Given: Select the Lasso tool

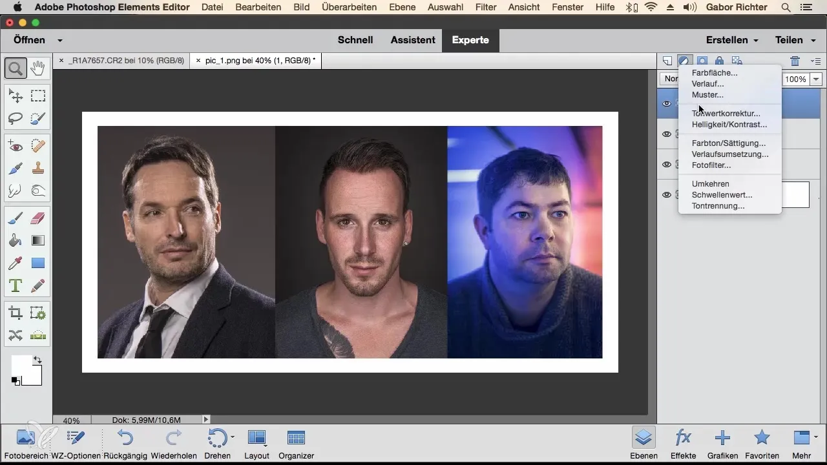Looking at the screenshot, I should [x=16, y=118].
